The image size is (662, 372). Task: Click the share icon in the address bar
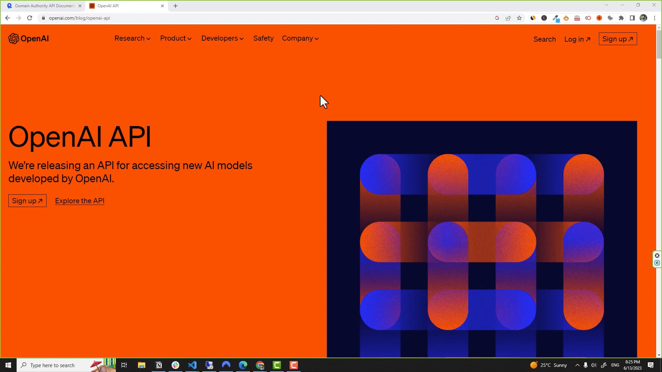point(508,18)
